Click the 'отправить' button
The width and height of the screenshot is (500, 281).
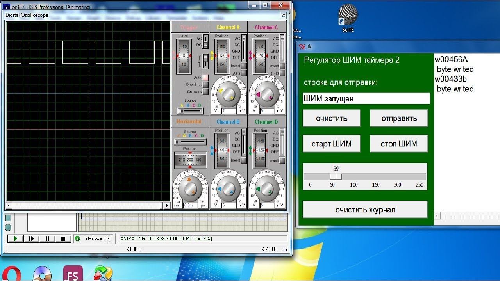(399, 118)
